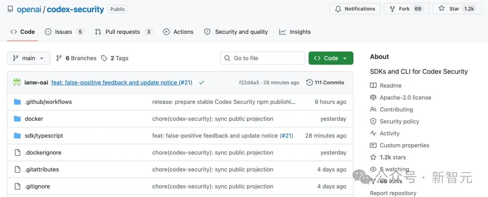The width and height of the screenshot is (488, 197).
Task: Click the Pull requests icon
Action: click(x=98, y=32)
